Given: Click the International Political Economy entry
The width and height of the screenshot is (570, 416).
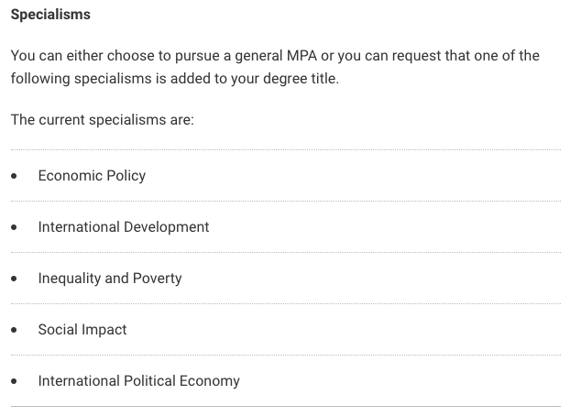Looking at the screenshot, I should tap(139, 381).
